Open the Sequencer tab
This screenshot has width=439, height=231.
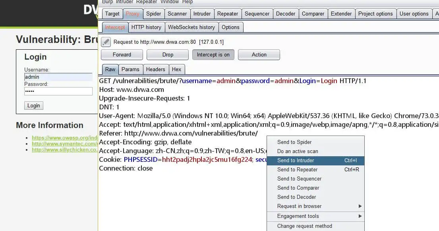pos(257,14)
